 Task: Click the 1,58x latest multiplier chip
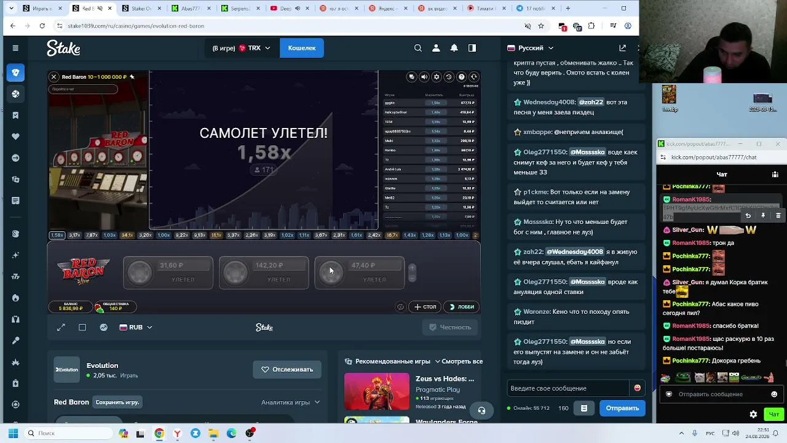[57, 235]
